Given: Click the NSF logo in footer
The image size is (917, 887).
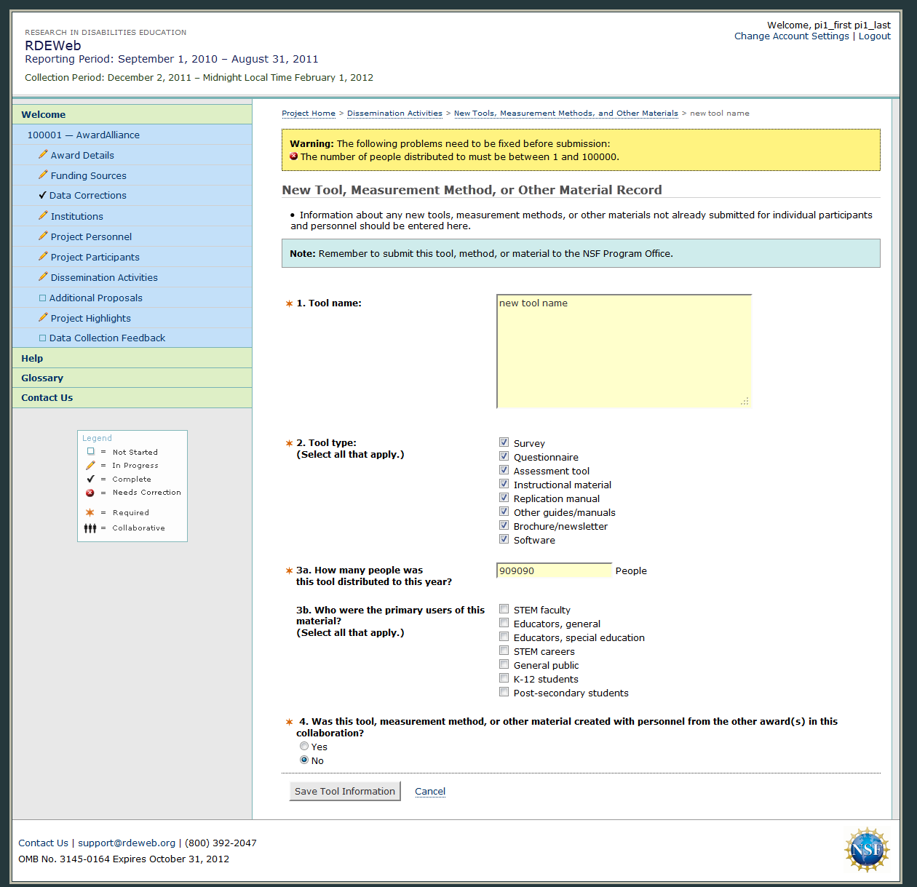Looking at the screenshot, I should pyautogui.click(x=867, y=849).
